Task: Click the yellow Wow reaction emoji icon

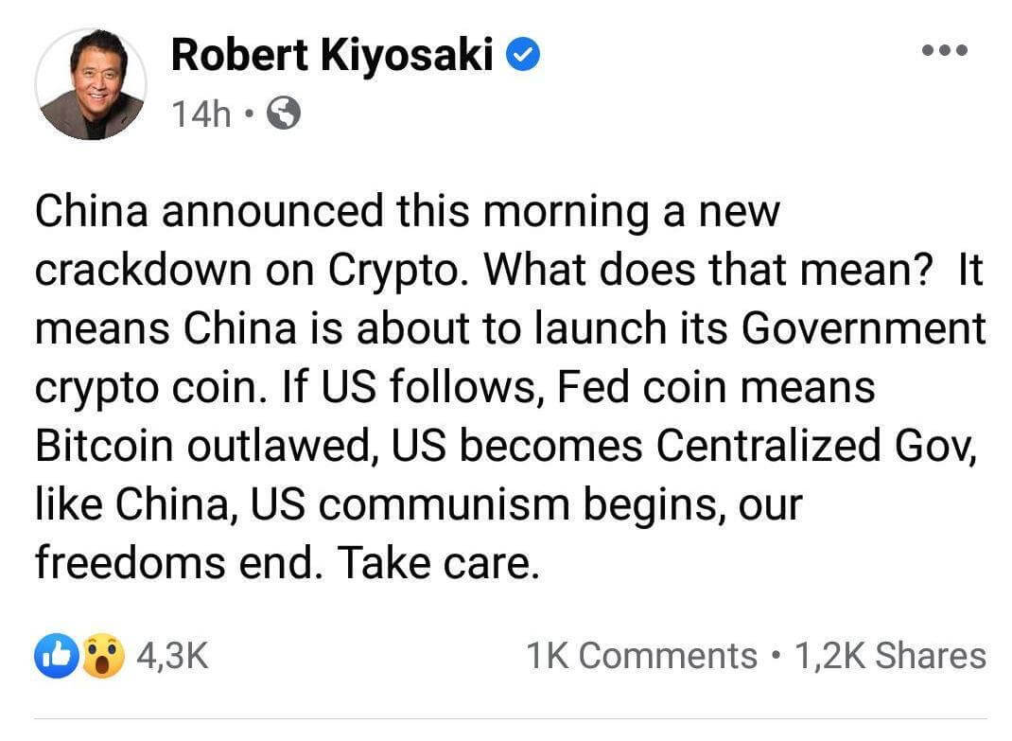Action: tap(103, 656)
